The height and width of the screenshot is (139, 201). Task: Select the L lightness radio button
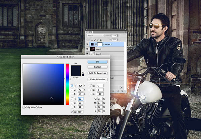(91, 86)
